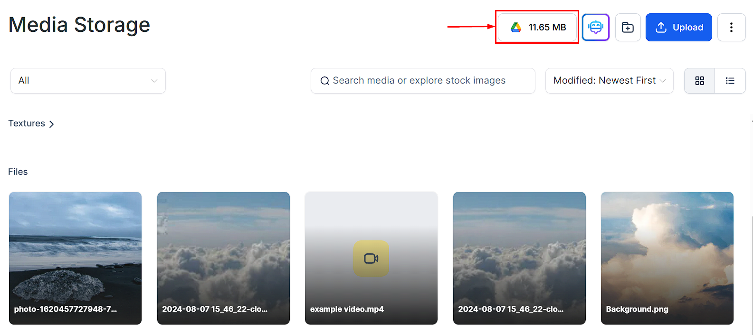The height and width of the screenshot is (335, 753).
Task: Click the 11.65 MB storage button
Action: click(x=537, y=28)
